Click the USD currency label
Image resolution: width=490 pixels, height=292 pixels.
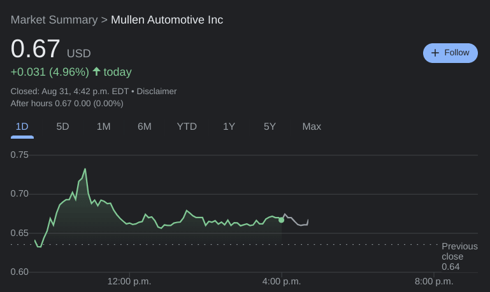(79, 53)
